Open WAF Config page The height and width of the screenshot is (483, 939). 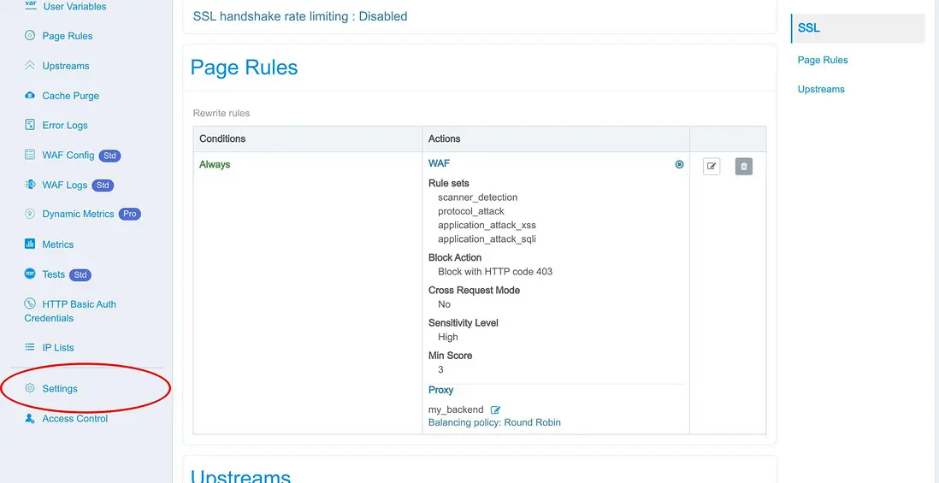coord(68,155)
